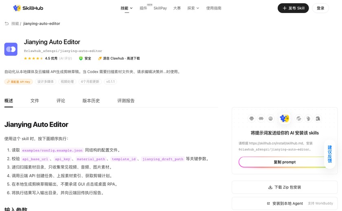Viewport: 342px width, 211px height.
Task: Click the external-link icon beside 安装到本地 Agent
Action: pos(268,203)
